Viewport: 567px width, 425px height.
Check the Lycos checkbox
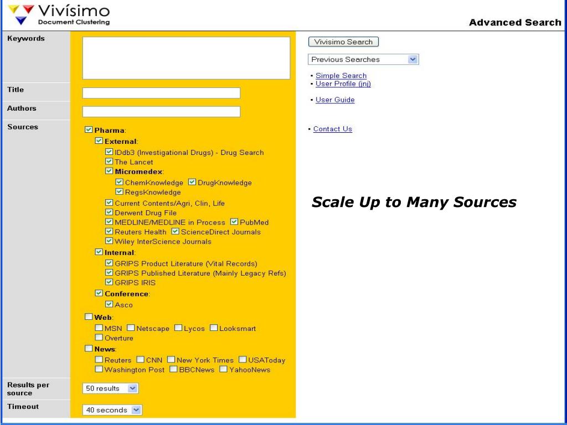(x=178, y=328)
